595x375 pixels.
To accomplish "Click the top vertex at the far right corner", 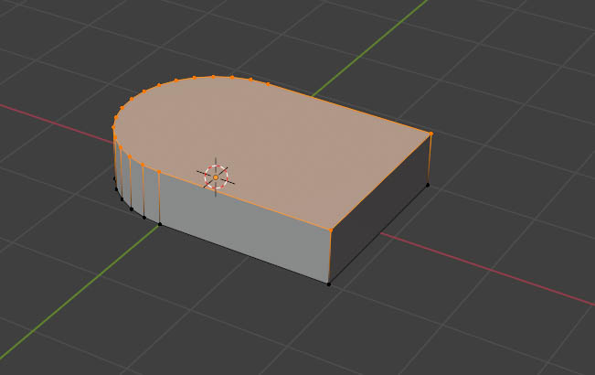I will pos(430,134).
